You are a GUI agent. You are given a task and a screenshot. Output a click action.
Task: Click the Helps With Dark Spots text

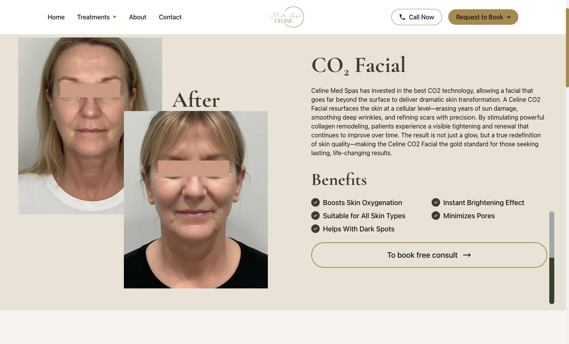pyautogui.click(x=358, y=229)
